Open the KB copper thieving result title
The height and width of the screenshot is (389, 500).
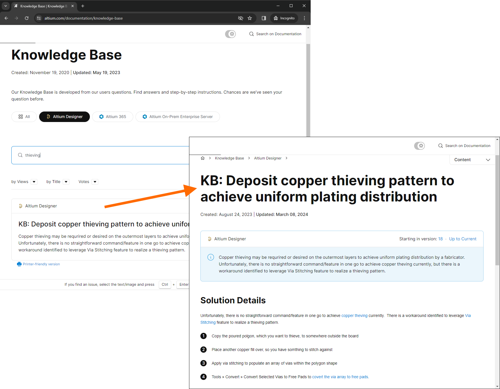click(x=104, y=224)
